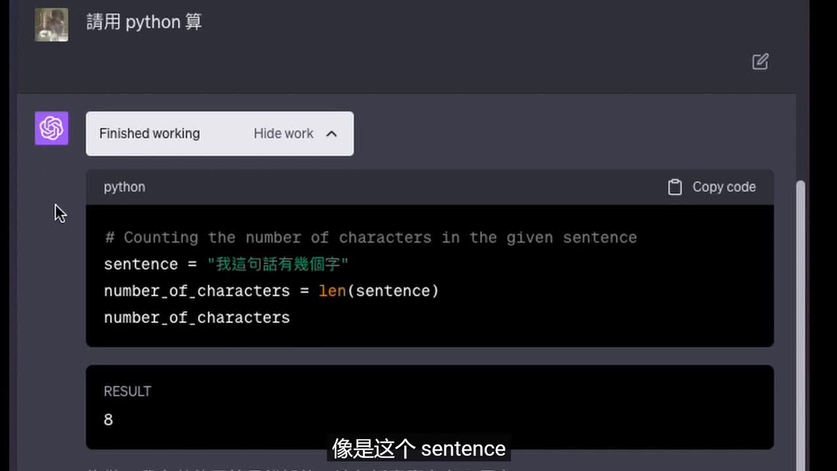Click the user message 請用 python 算
Viewport: 837px width, 471px height.
[144, 22]
